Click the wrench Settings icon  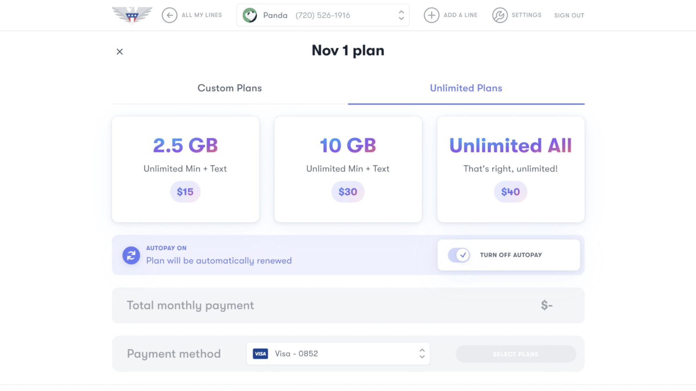pyautogui.click(x=499, y=15)
